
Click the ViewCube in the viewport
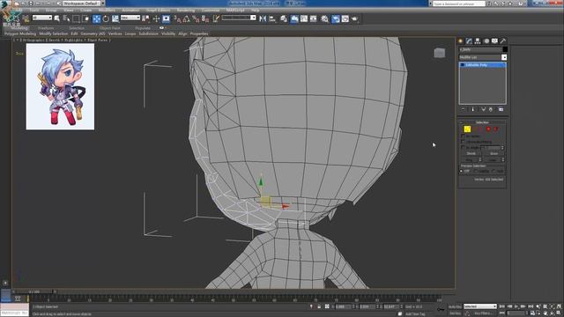[439, 53]
